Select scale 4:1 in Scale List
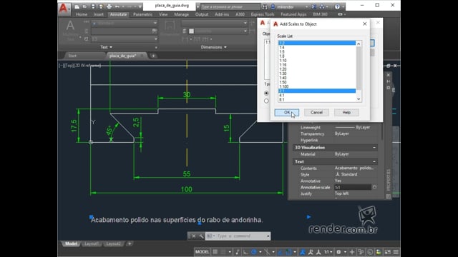 click(317, 95)
